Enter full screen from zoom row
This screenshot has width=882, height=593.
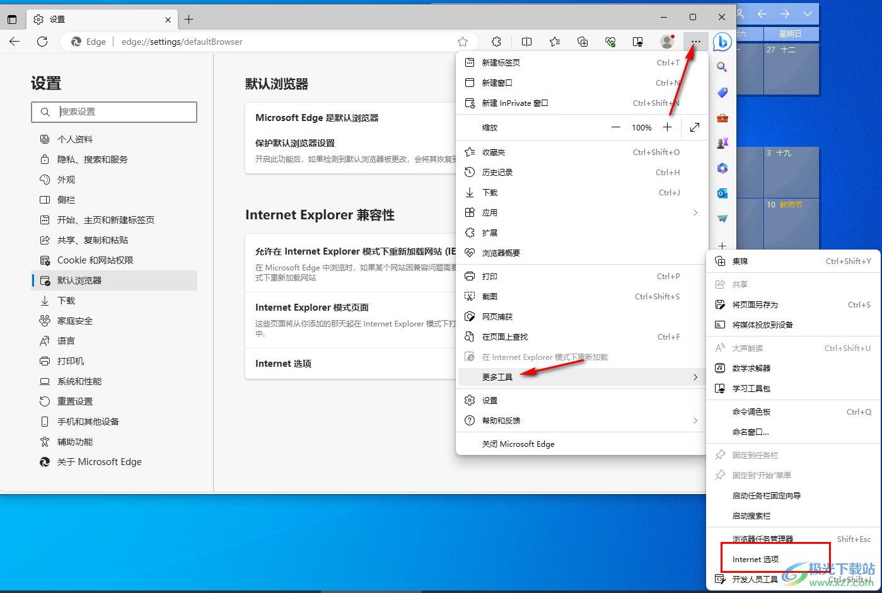[x=695, y=127]
